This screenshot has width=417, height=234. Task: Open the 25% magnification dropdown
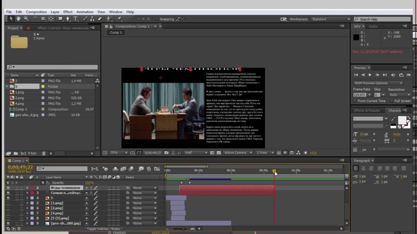119,153
